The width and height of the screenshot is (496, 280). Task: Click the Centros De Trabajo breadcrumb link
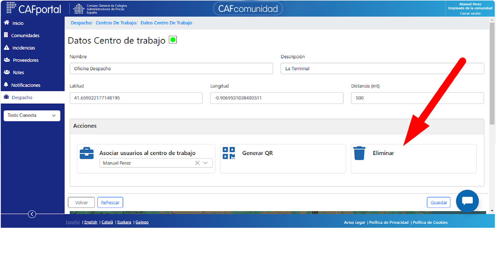click(116, 23)
